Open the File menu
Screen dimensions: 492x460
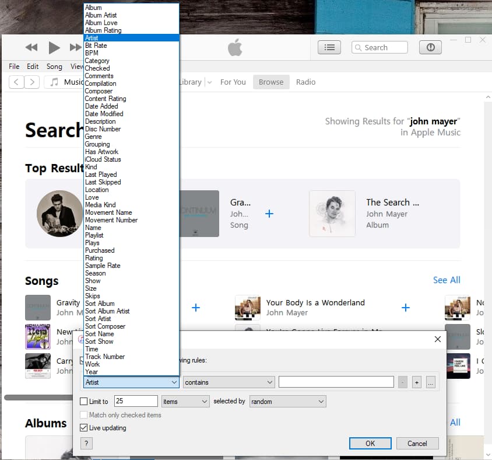14,67
